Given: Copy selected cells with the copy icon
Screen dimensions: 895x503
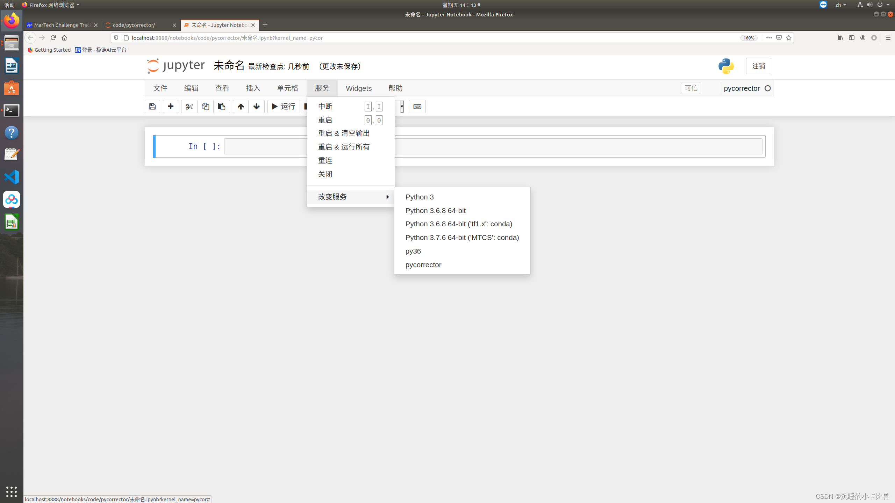Looking at the screenshot, I should (x=205, y=107).
